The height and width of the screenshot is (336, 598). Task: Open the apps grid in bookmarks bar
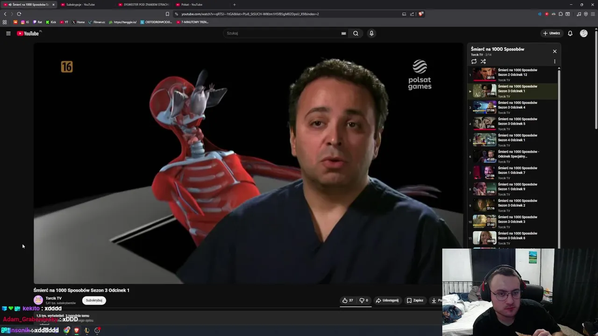tap(5, 22)
